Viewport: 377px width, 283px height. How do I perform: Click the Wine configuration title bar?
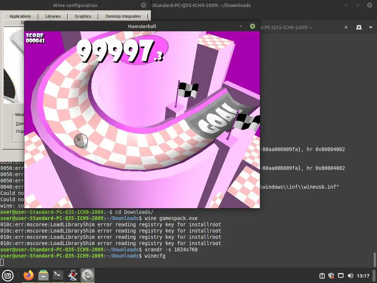(x=75, y=5)
